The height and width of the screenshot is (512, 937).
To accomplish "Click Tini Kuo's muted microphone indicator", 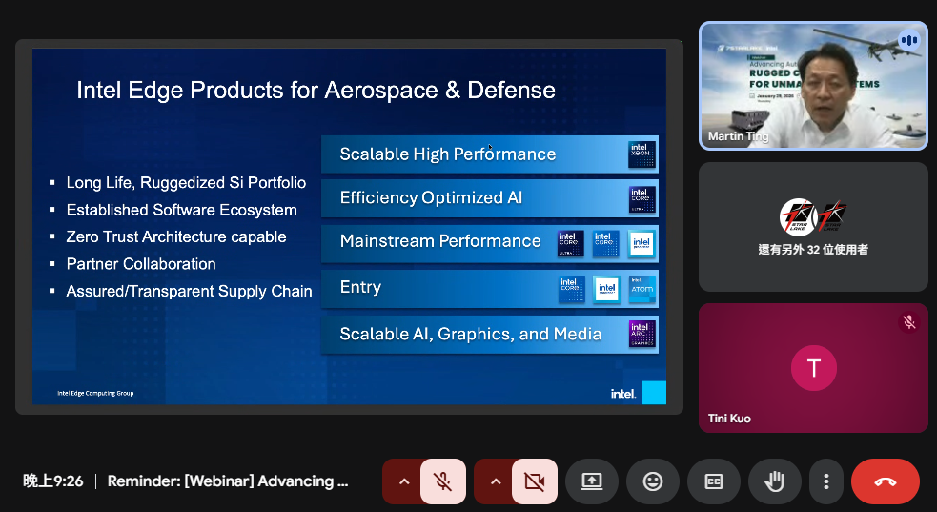I will (x=908, y=322).
